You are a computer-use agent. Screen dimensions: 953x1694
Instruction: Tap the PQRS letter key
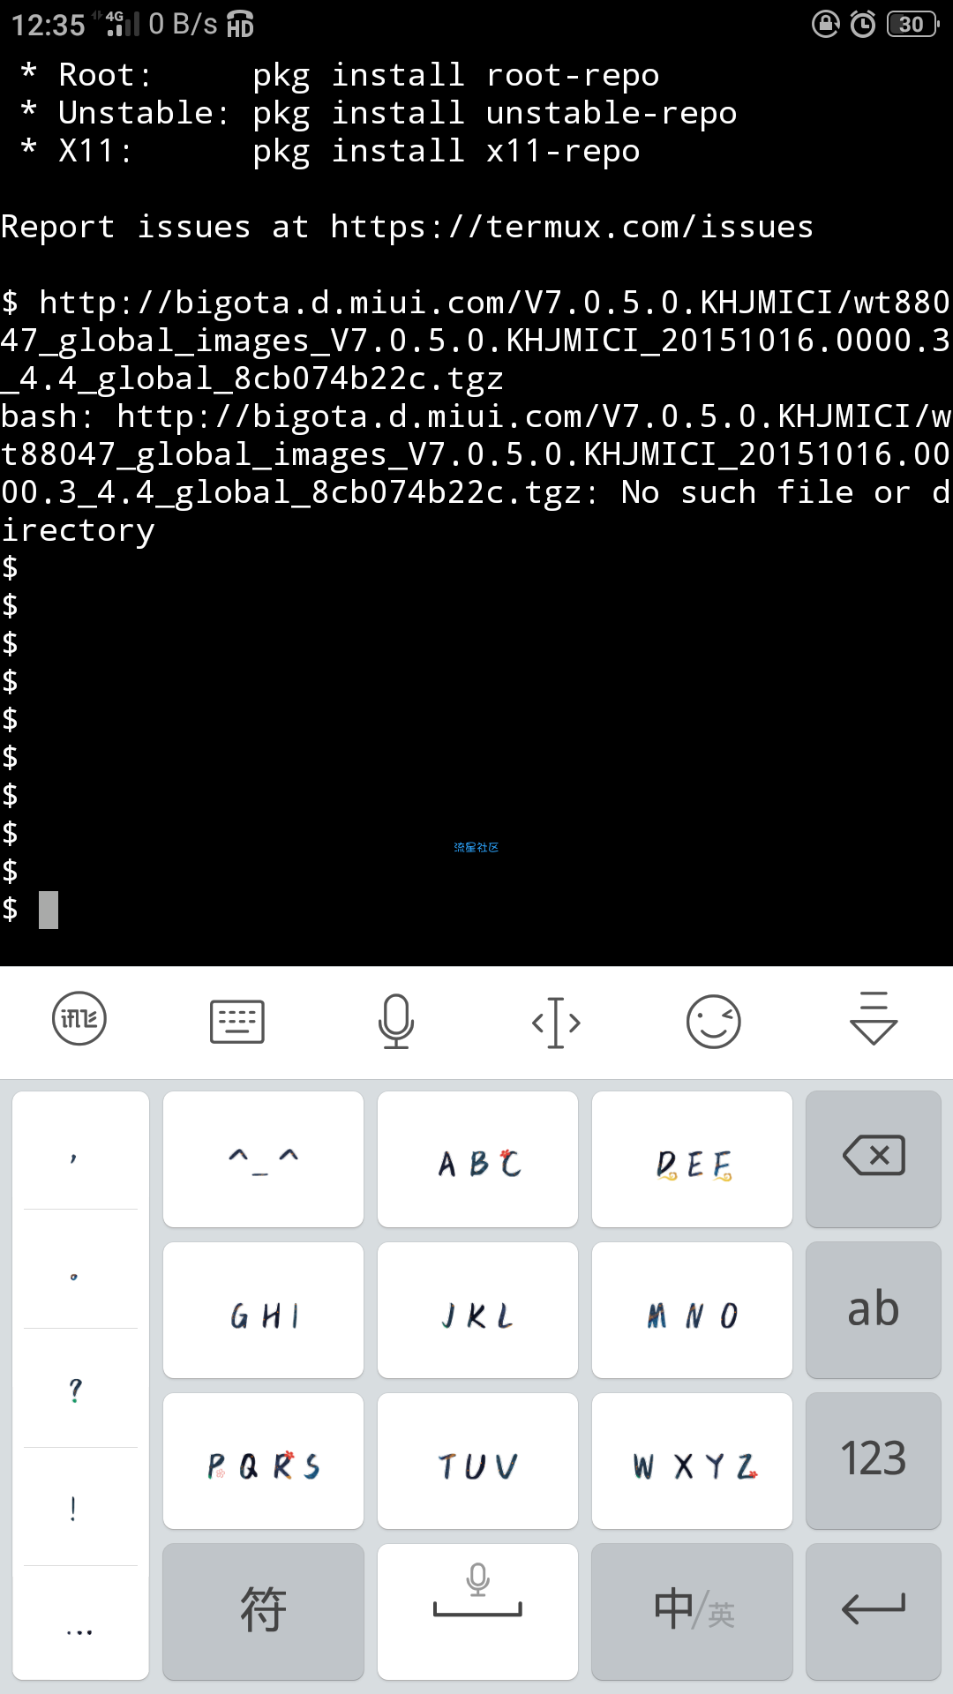point(263,1460)
